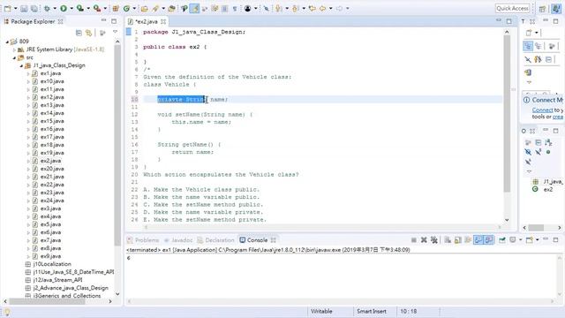Viewport: 565px width, 318px height.
Task: Click the Debug bug icon
Action: (47, 8)
